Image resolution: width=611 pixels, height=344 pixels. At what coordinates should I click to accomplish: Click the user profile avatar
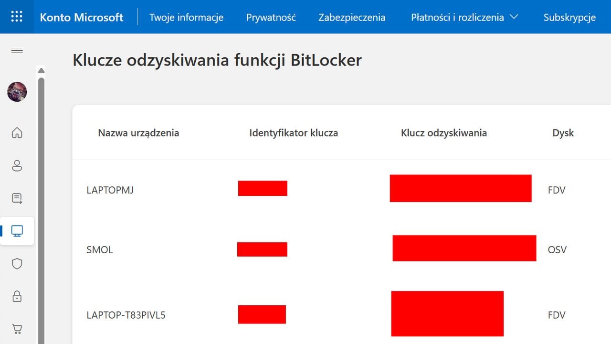click(x=17, y=92)
